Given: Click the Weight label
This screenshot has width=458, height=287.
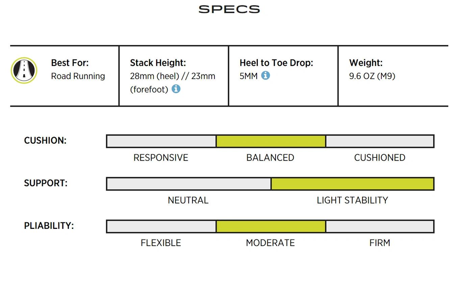Looking at the screenshot, I should 366,63.
